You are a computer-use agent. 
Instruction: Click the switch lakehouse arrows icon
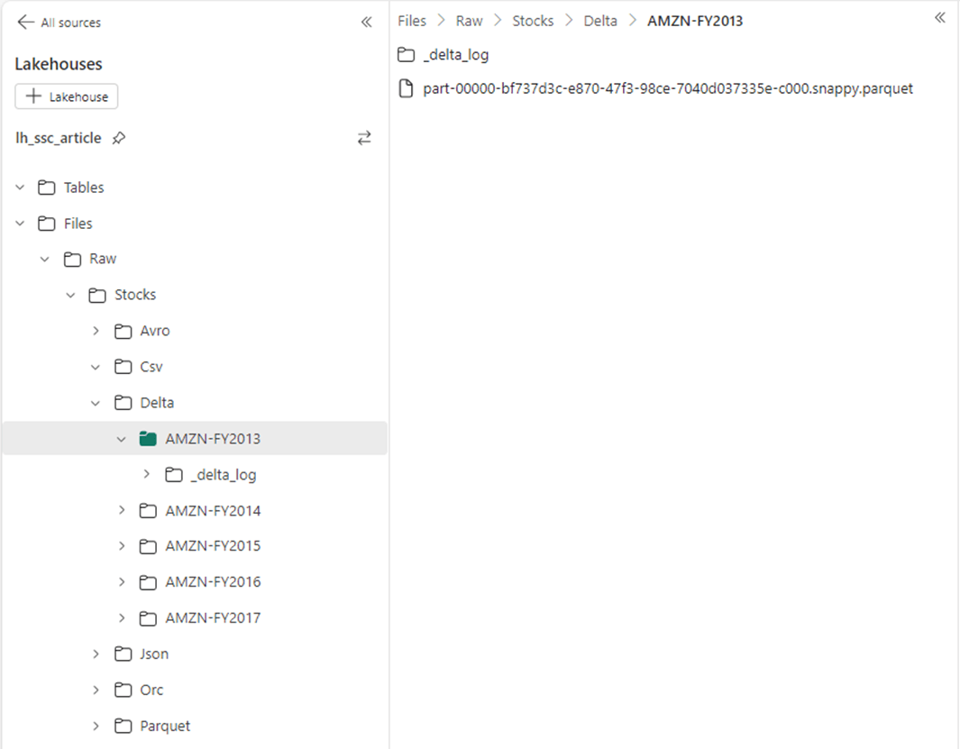click(x=364, y=138)
